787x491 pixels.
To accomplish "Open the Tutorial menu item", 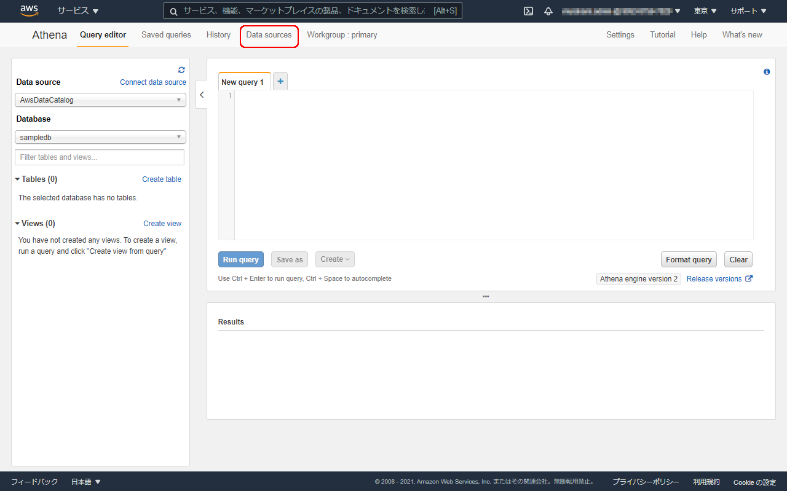I will point(663,35).
